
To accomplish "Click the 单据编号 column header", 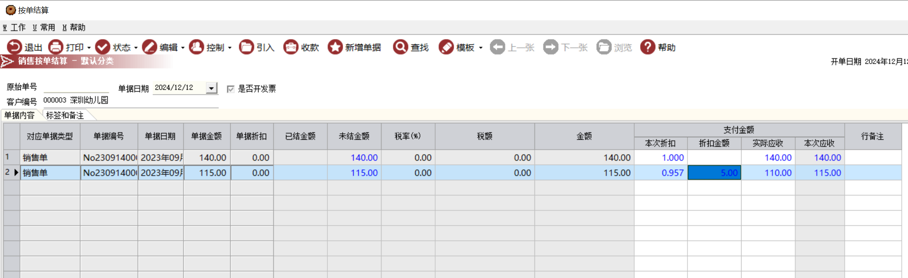I will coord(109,136).
